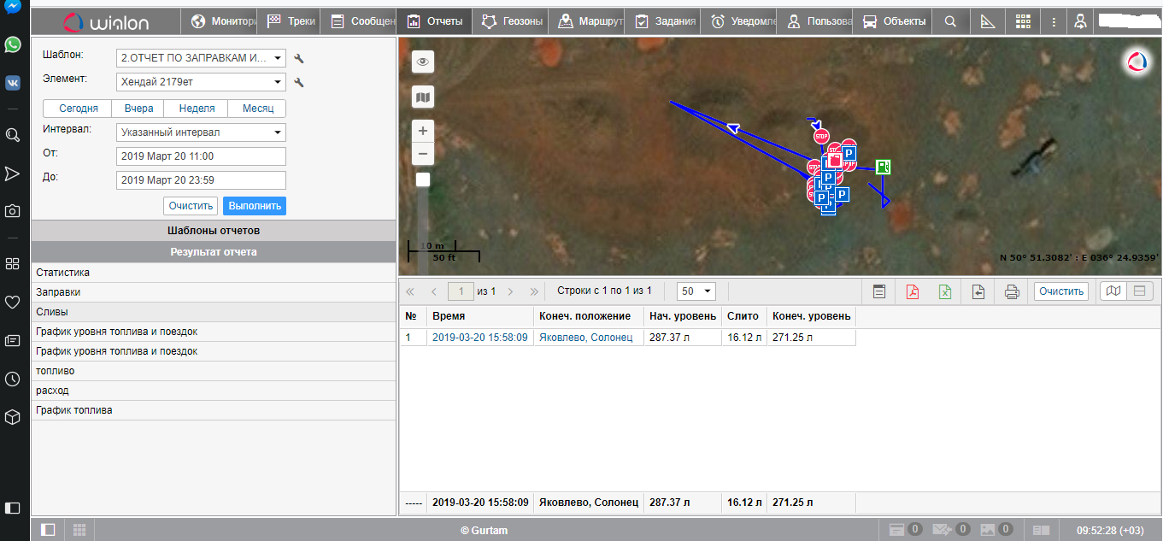Viewport: 1163px width, 541px height.
Task: Open the Интервал dropdown
Action: tap(201, 132)
